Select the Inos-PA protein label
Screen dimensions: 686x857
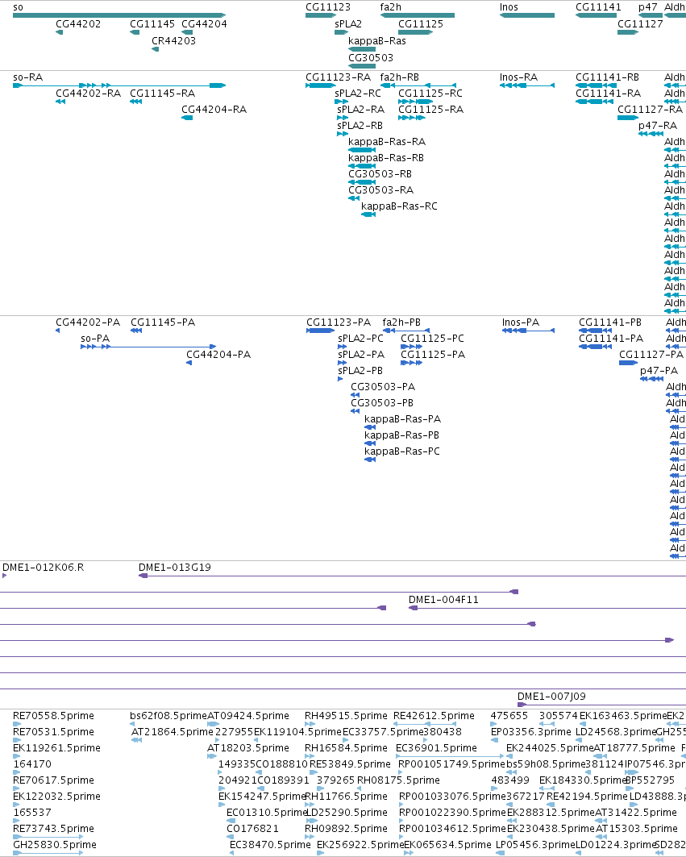(521, 322)
